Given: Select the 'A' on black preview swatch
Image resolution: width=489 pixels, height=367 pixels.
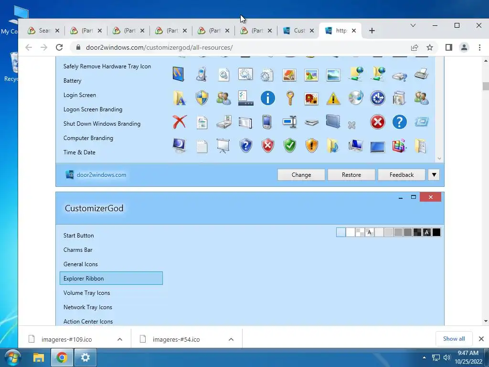Looking at the screenshot, I should [426, 232].
